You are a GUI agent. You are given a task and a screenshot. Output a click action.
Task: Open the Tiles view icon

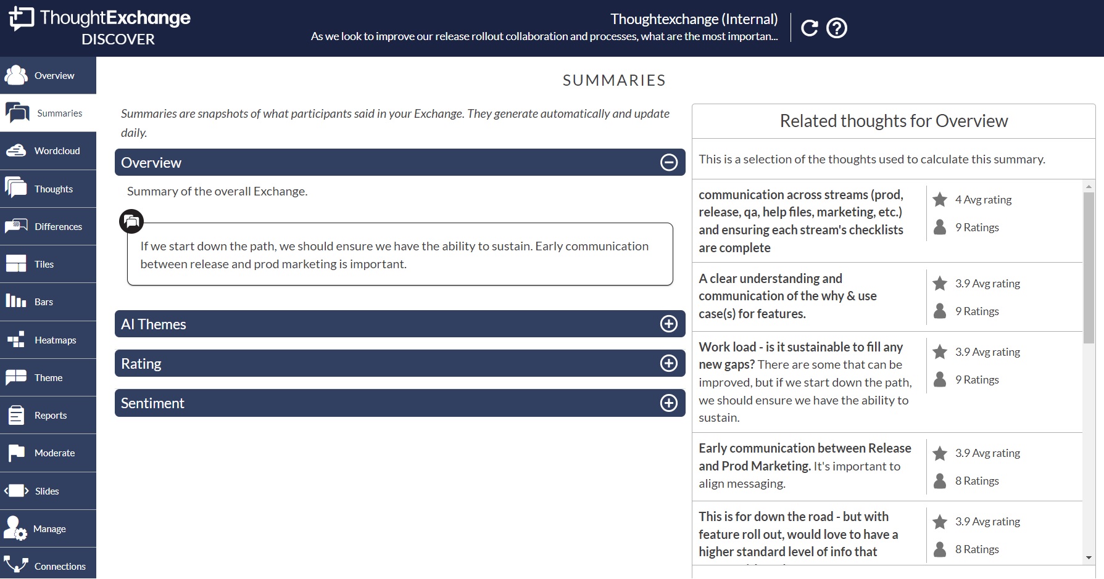[16, 264]
